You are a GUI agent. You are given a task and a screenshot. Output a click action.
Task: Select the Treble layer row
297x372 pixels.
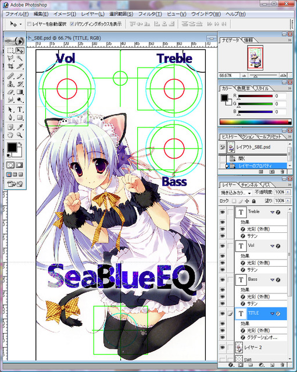pos(261,212)
